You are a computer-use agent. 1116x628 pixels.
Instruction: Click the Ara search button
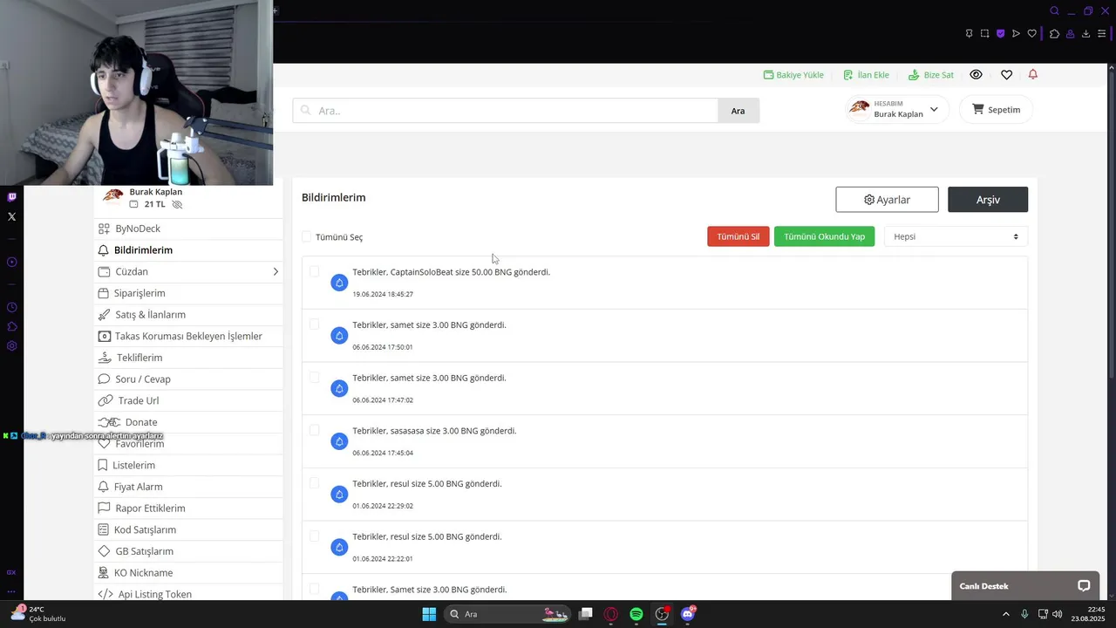click(738, 111)
